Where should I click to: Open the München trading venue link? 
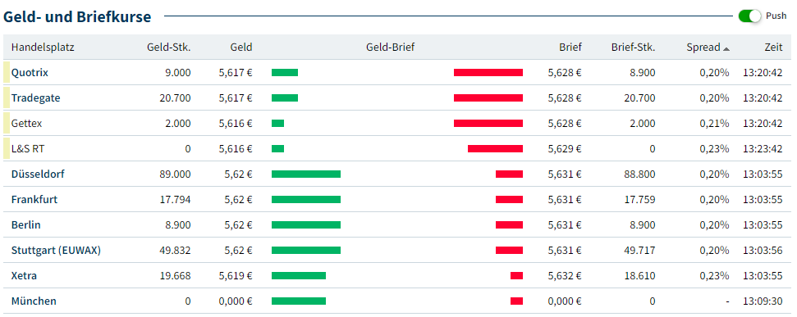tap(34, 301)
